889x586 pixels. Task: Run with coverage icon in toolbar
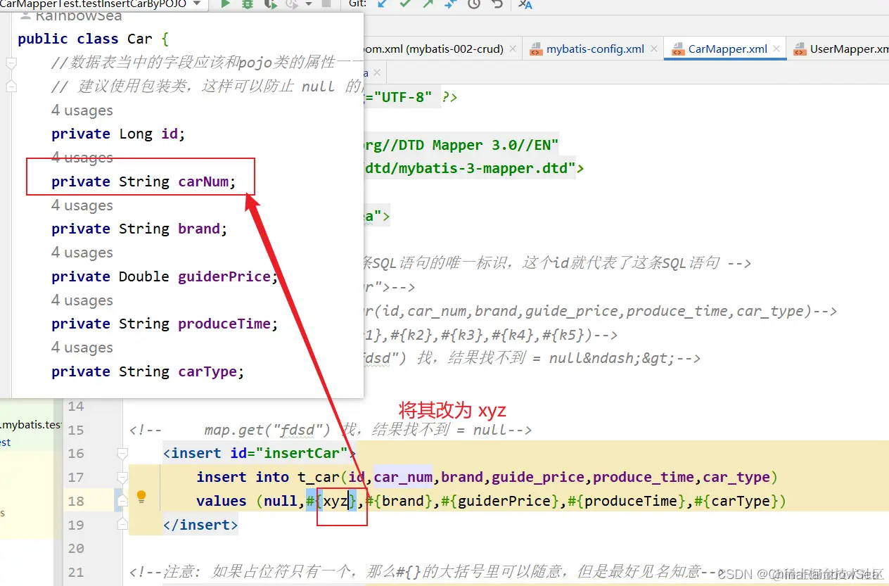pos(271,4)
